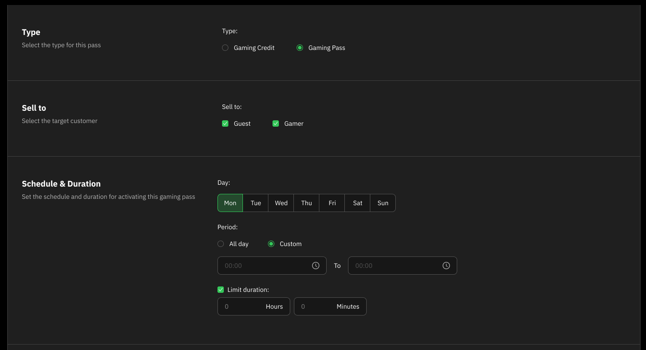Click the 'To' label between time fields

(337, 266)
